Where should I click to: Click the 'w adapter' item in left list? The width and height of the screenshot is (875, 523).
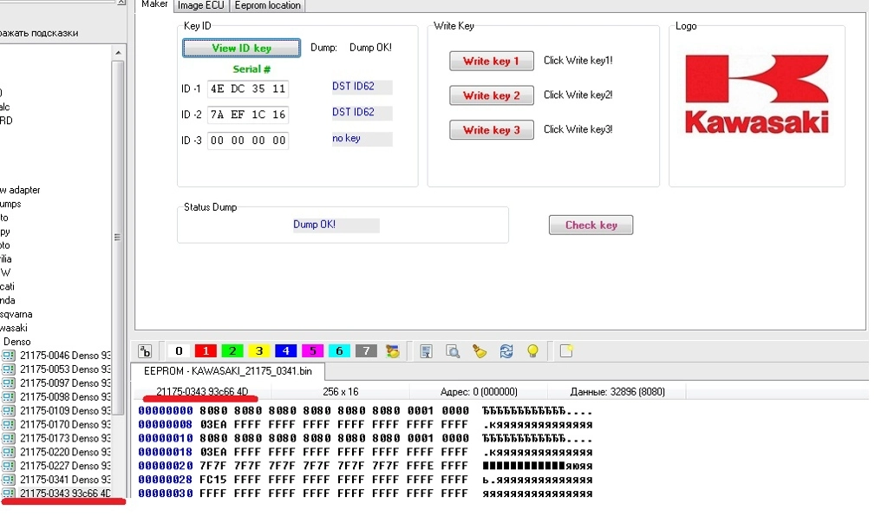coord(20,190)
